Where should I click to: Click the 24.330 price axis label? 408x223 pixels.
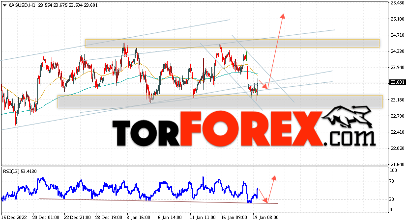(397, 51)
